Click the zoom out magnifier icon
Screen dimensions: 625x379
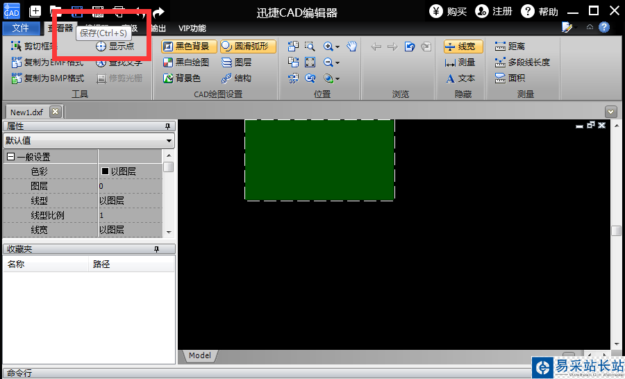328,62
